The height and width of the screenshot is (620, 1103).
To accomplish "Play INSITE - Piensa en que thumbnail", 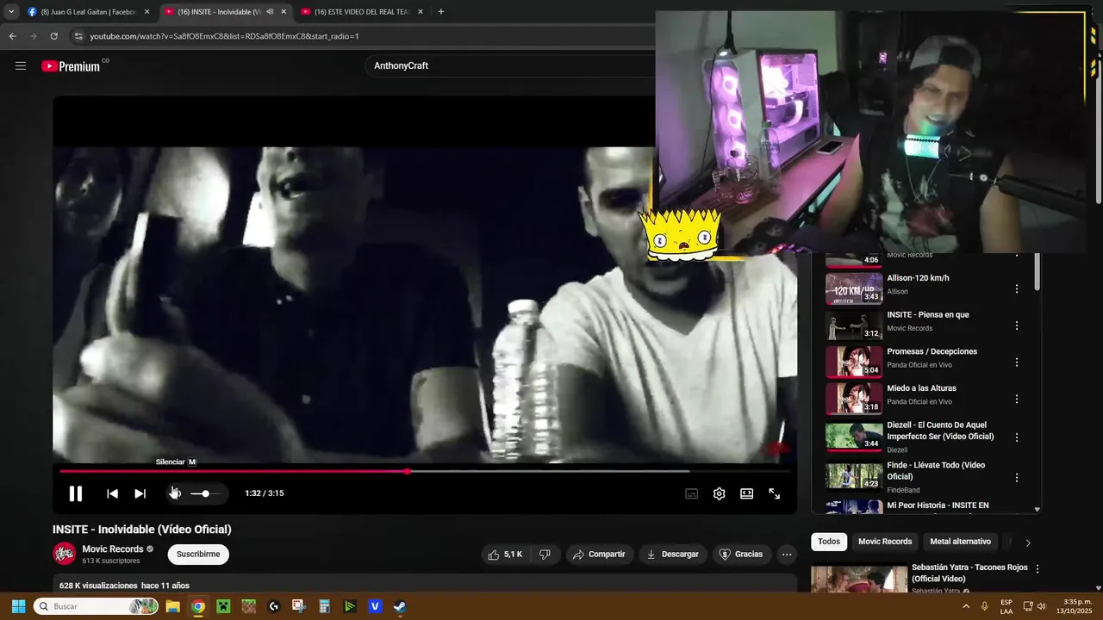I will (x=854, y=325).
